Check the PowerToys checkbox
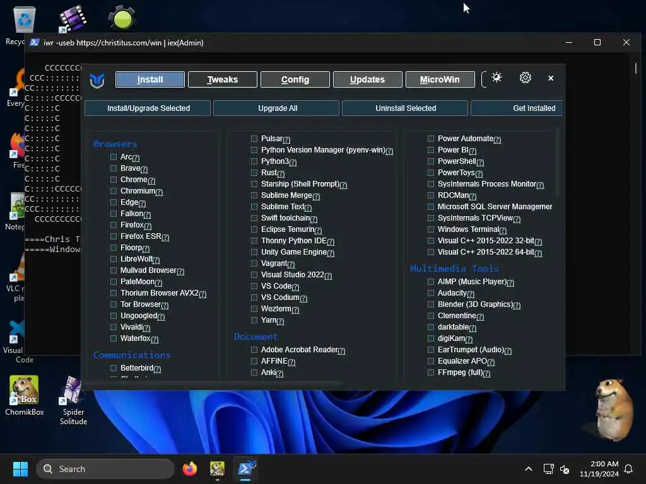This screenshot has height=484, width=646. pyautogui.click(x=431, y=173)
